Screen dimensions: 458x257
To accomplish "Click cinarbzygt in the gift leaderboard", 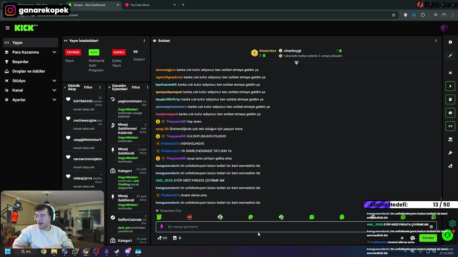I will click(x=292, y=51).
